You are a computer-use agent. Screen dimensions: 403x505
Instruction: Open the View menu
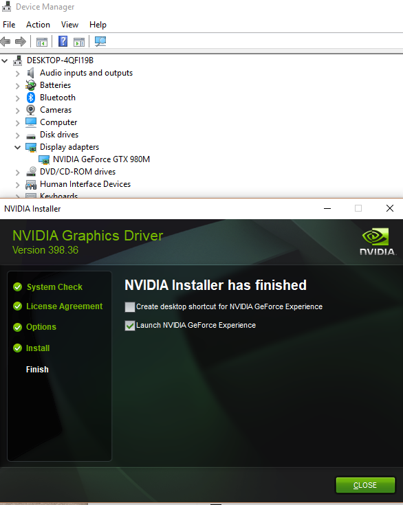tap(69, 25)
